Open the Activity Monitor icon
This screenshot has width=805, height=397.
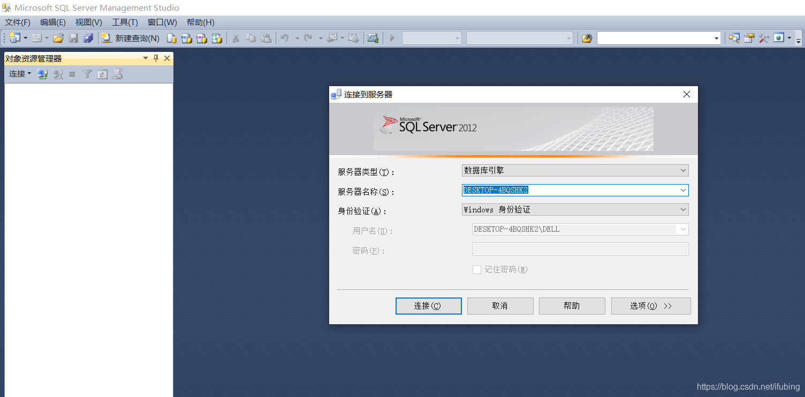tap(373, 38)
